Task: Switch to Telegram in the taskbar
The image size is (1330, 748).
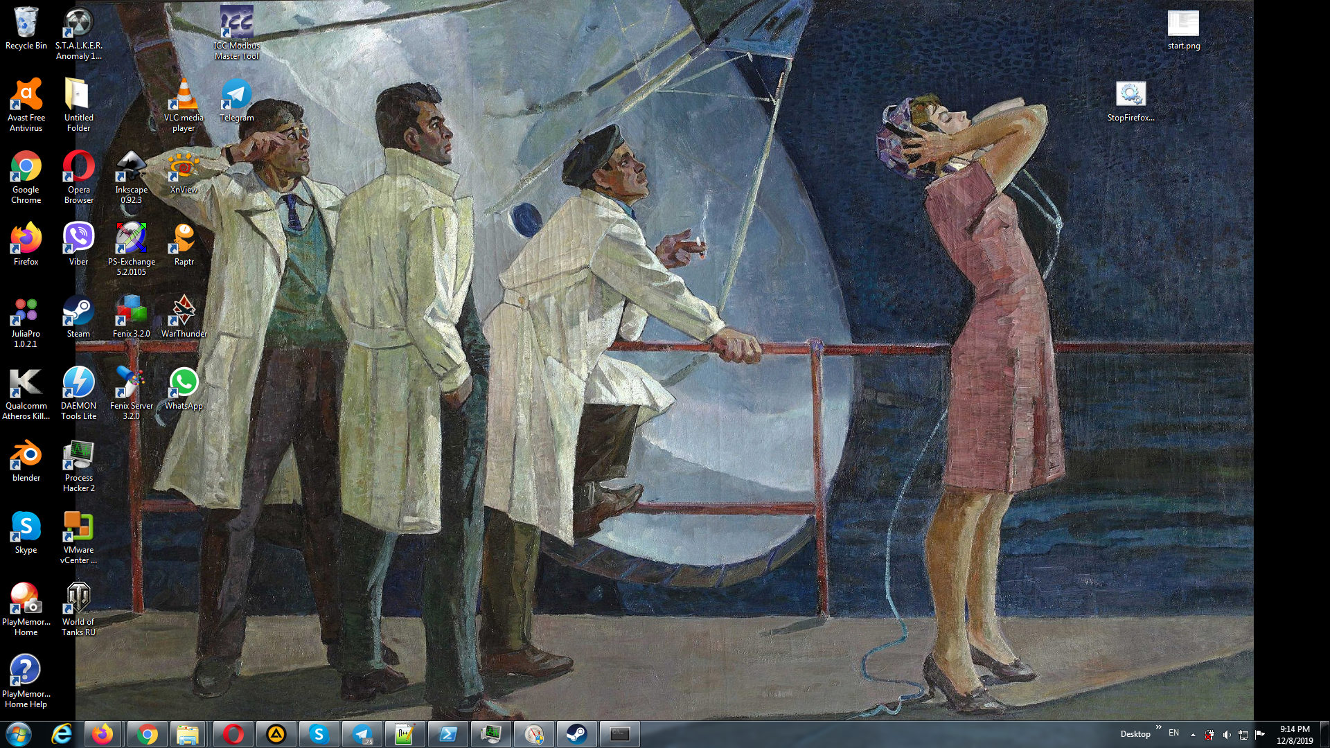Action: [362, 734]
